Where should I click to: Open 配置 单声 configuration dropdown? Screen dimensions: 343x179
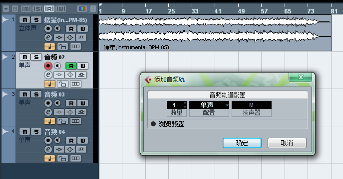tap(209, 105)
